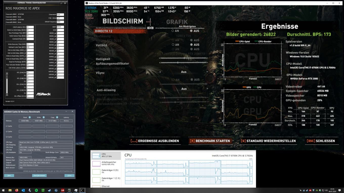Select Ethernet in Task Manager sidebar
Image resolution: width=344 pixels, height=193 pixels.
pyautogui.click(x=106, y=186)
